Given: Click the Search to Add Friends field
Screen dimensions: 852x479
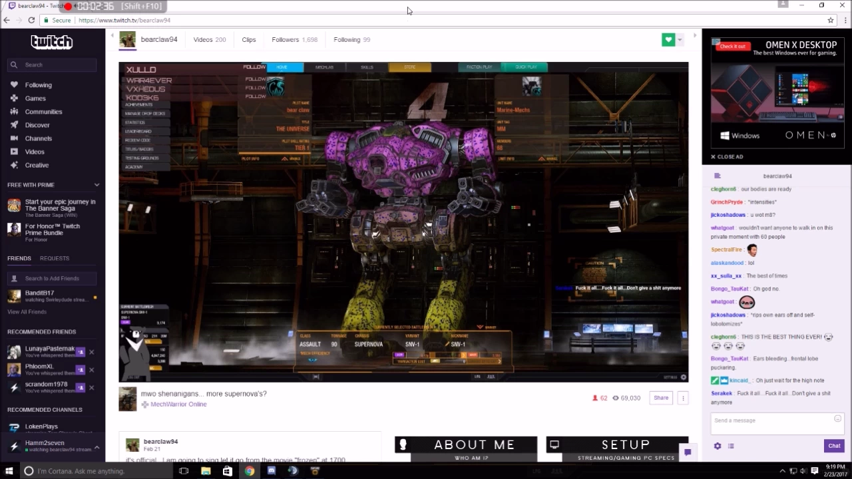Looking at the screenshot, I should point(52,278).
